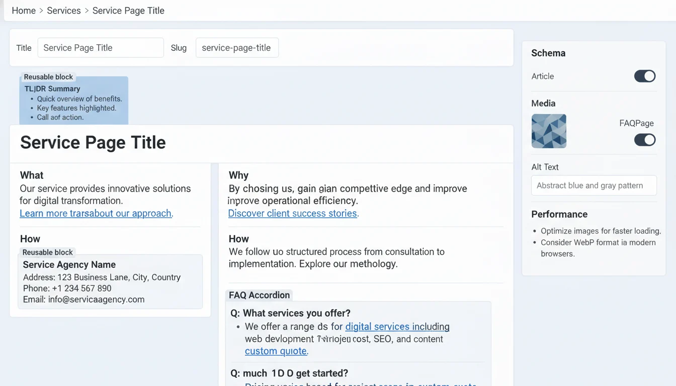Edit the Title input field

(x=101, y=48)
